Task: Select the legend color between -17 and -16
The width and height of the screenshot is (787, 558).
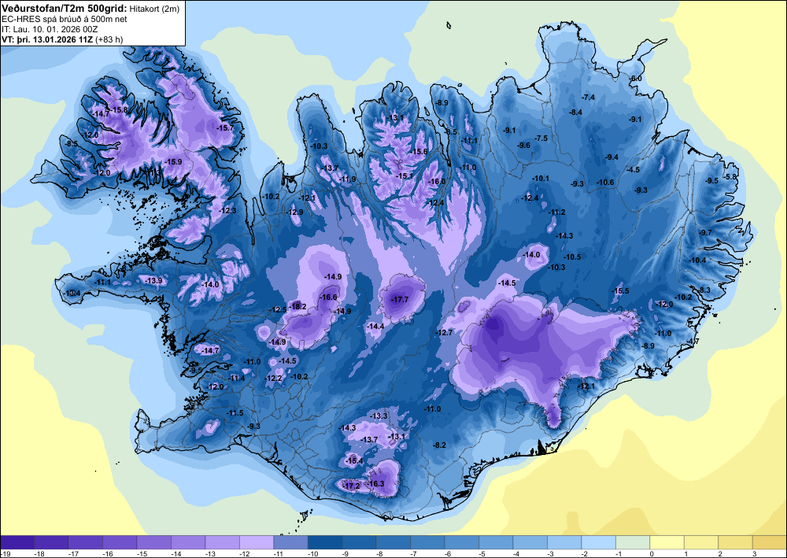Action: tap(86, 542)
